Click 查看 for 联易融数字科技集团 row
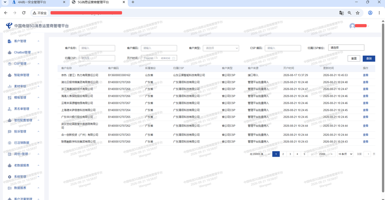385x200 pixels. [366, 142]
